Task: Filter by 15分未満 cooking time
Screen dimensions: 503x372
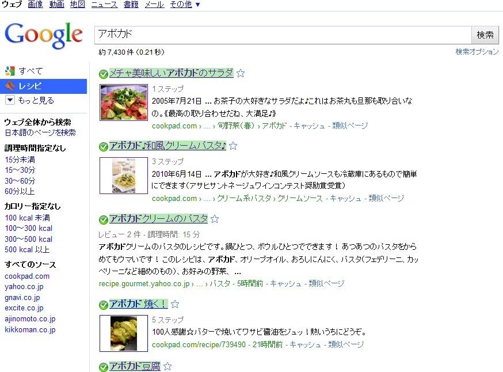Action: [x=20, y=160]
